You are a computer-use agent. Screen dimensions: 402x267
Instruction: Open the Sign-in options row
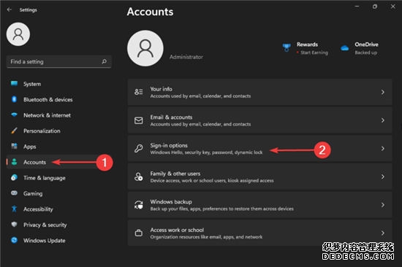click(x=259, y=149)
